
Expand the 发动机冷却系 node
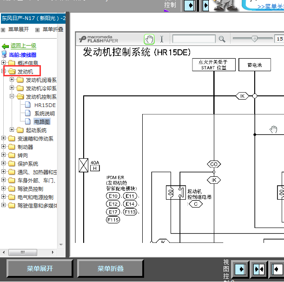pyautogui.click(x=12, y=88)
